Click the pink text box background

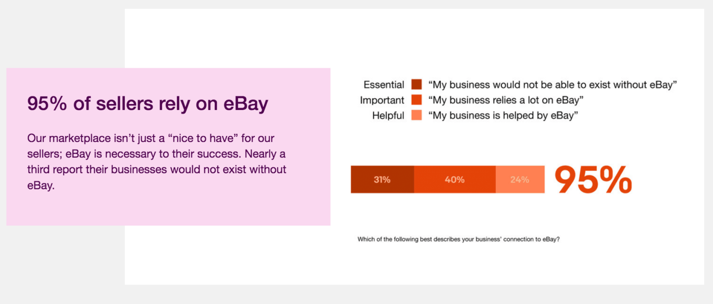[x=168, y=211]
